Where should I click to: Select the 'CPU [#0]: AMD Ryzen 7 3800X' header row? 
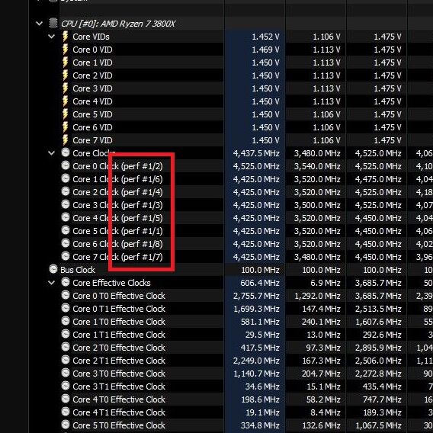coord(118,24)
